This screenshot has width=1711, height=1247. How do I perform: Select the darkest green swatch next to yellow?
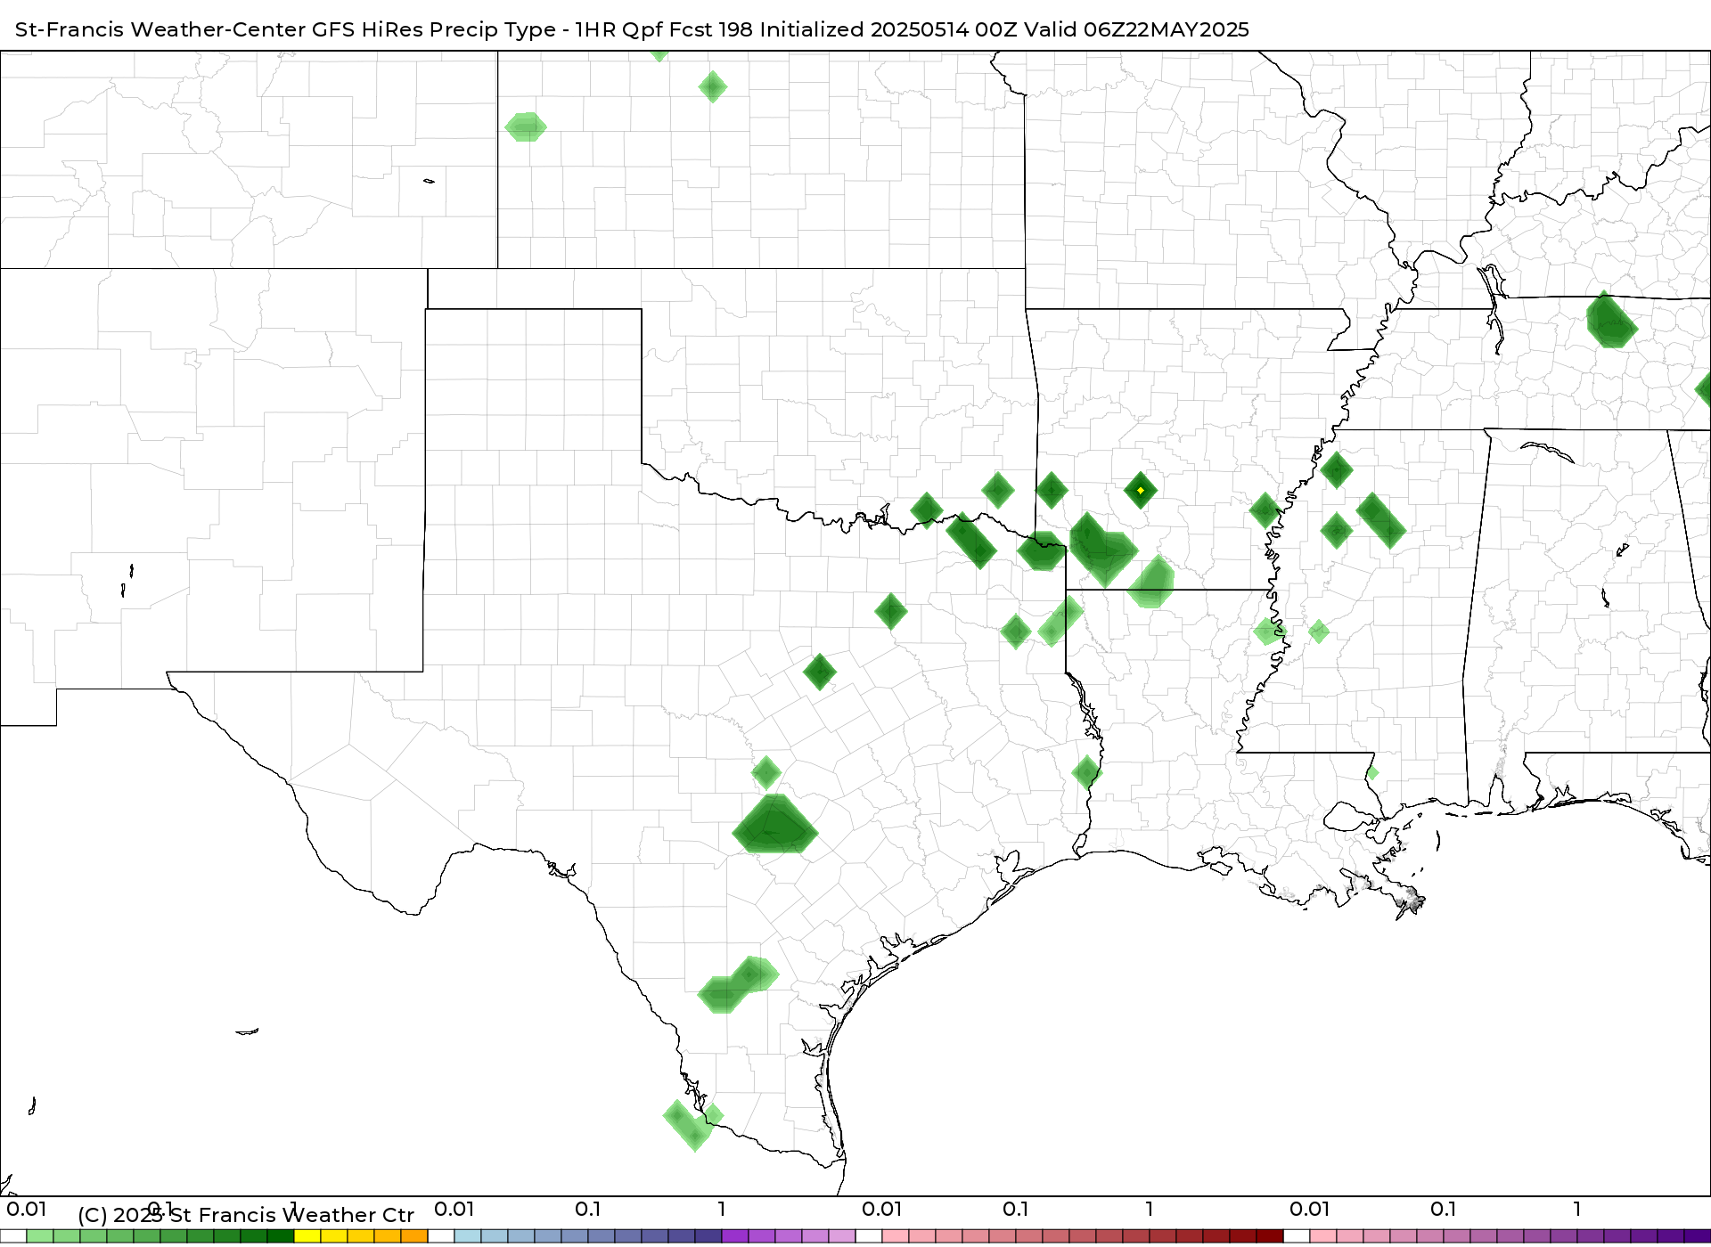[x=281, y=1236]
